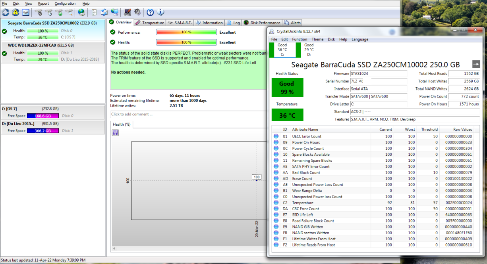Click the monitor with pen toolbar icon
Image resolution: width=487 pixels, height=264 pixels.
pos(128,12)
